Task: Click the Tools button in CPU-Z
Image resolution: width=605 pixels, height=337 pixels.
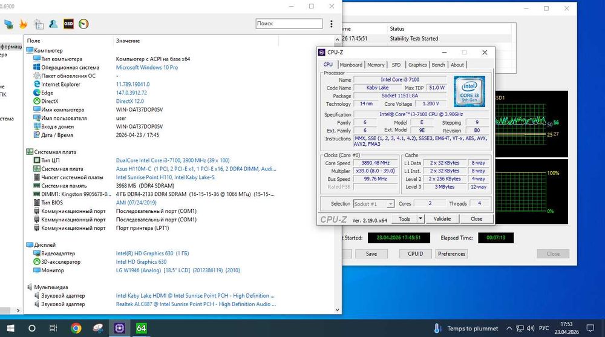Action: pos(404,219)
